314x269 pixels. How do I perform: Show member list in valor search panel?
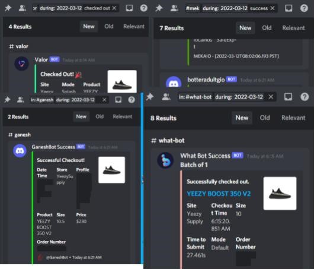pos(22,8)
